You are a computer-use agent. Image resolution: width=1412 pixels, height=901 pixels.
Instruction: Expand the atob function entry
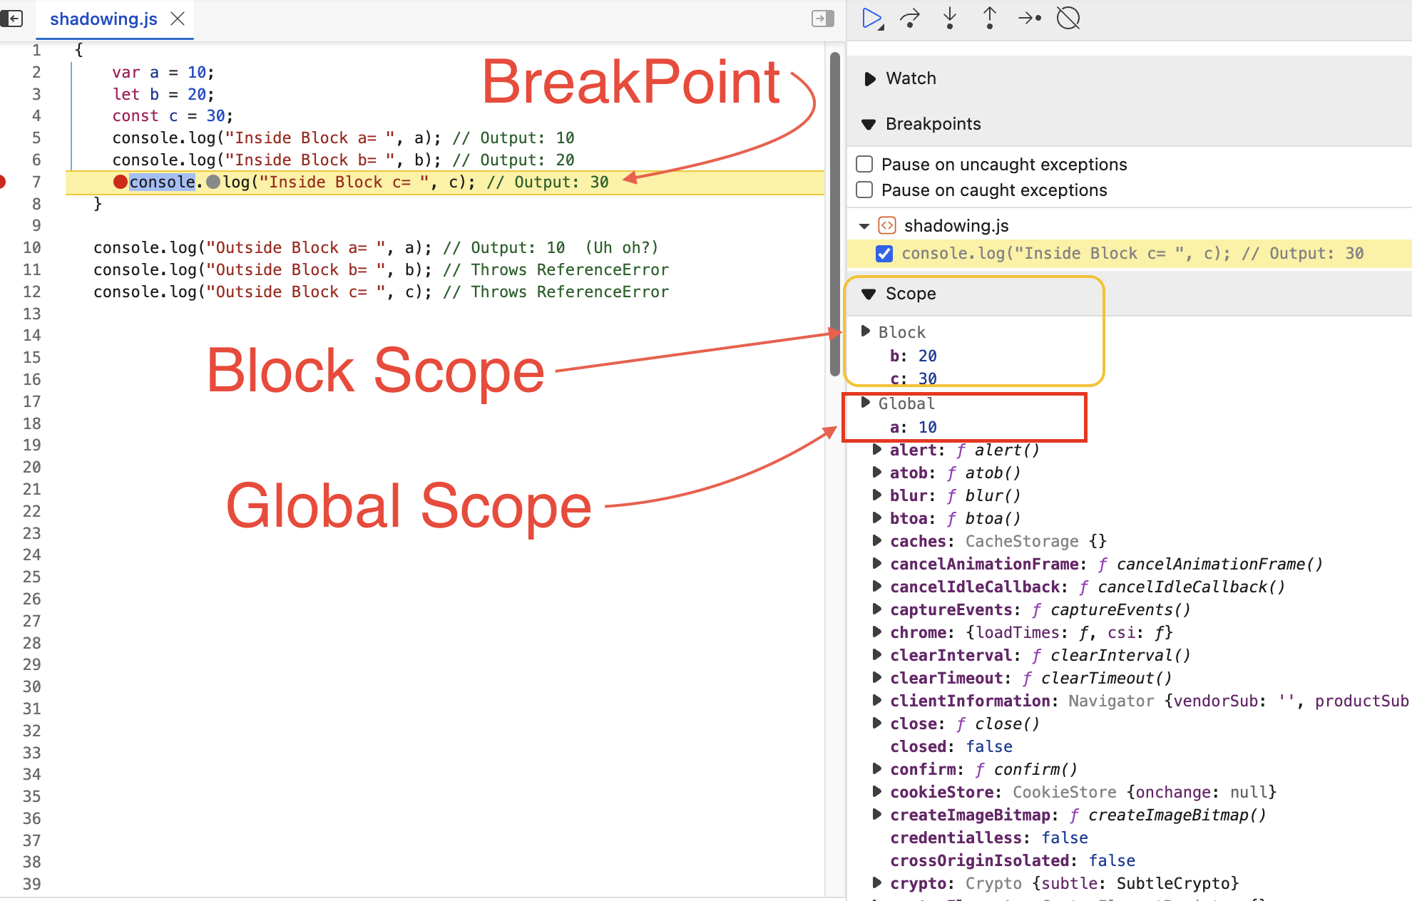[x=876, y=472]
